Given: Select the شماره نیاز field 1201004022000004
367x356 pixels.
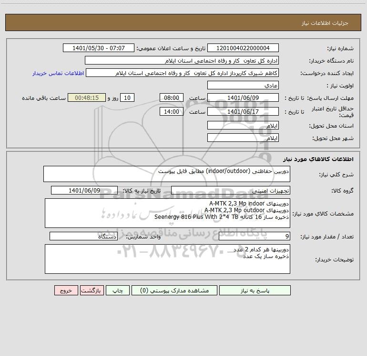Looking at the screenshot, I should [243, 48].
